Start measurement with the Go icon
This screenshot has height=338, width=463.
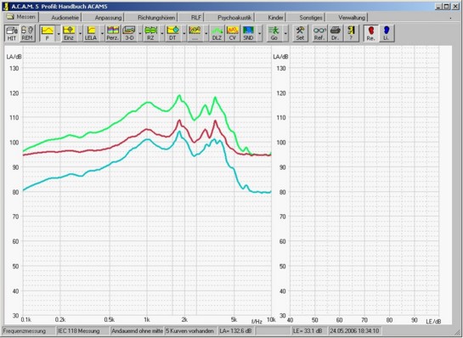pos(274,33)
